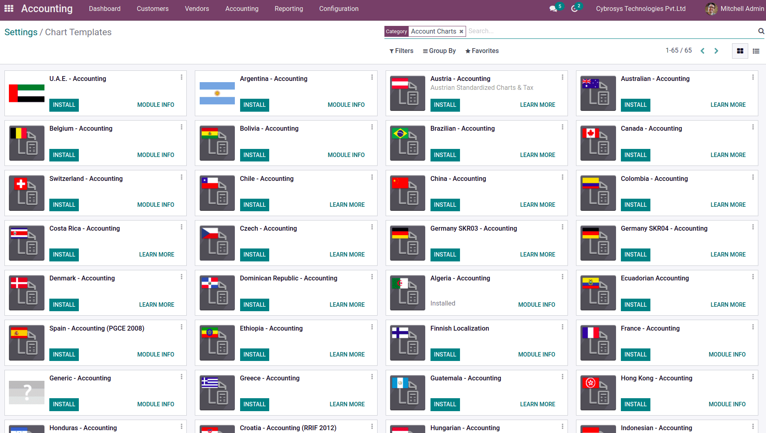
Task: Click the Colombia module icon
Action: (x=598, y=193)
